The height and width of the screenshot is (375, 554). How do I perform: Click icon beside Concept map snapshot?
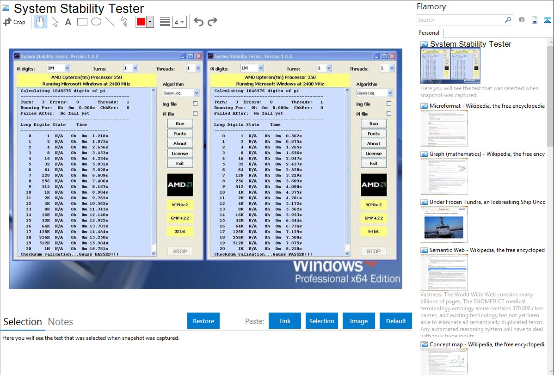point(424,344)
